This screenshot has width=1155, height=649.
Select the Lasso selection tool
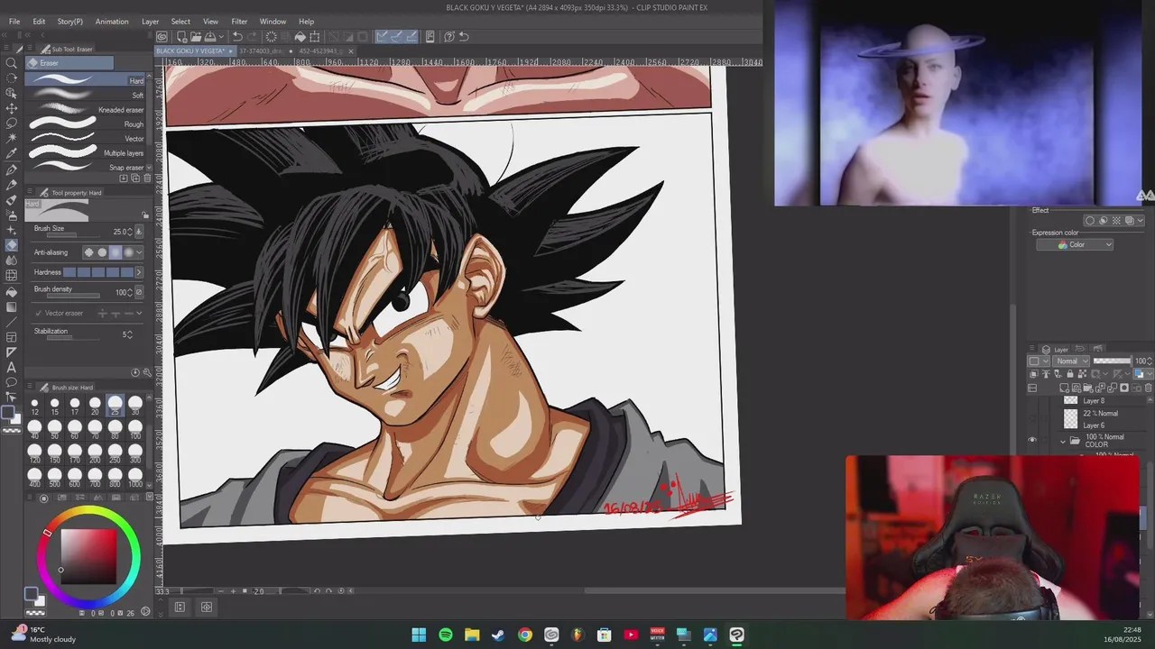pyautogui.click(x=11, y=123)
